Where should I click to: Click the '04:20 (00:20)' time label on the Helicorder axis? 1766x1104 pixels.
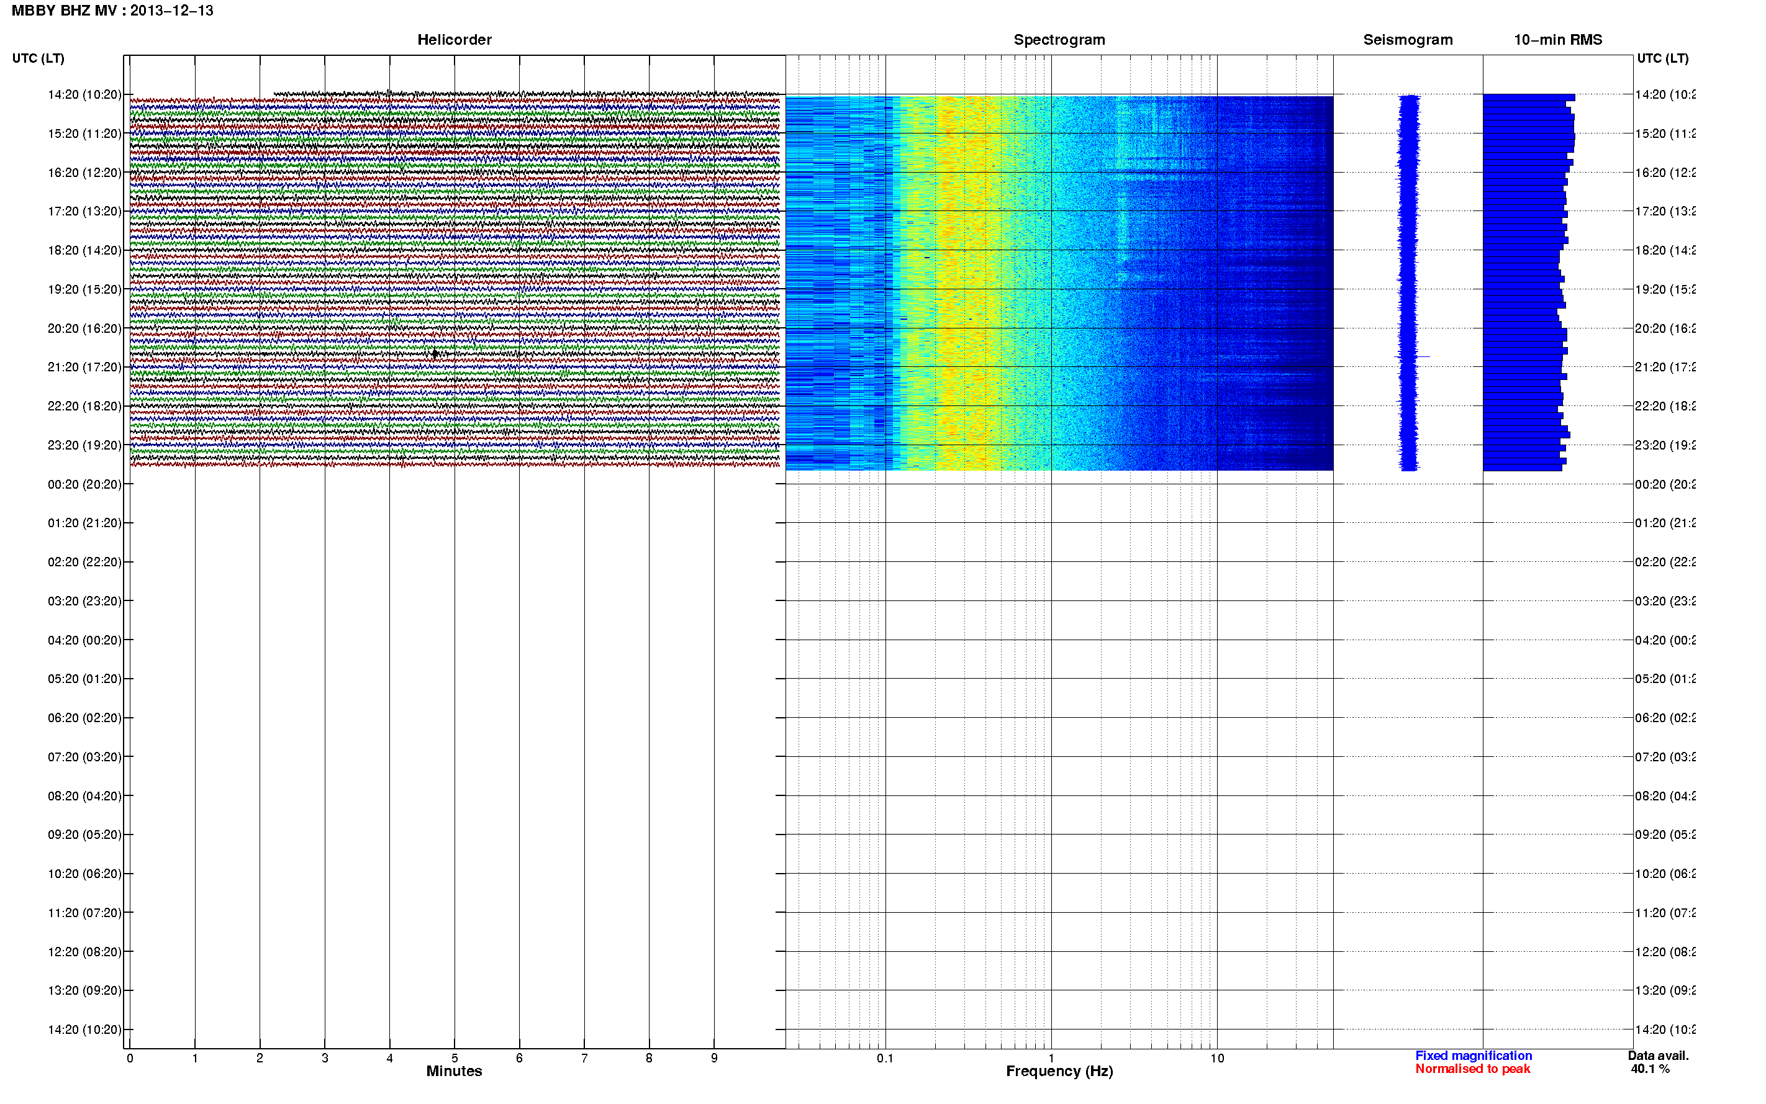click(84, 640)
